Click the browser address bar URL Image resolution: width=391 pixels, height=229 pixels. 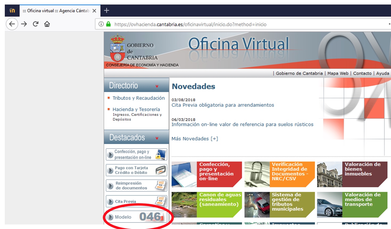tap(190, 24)
